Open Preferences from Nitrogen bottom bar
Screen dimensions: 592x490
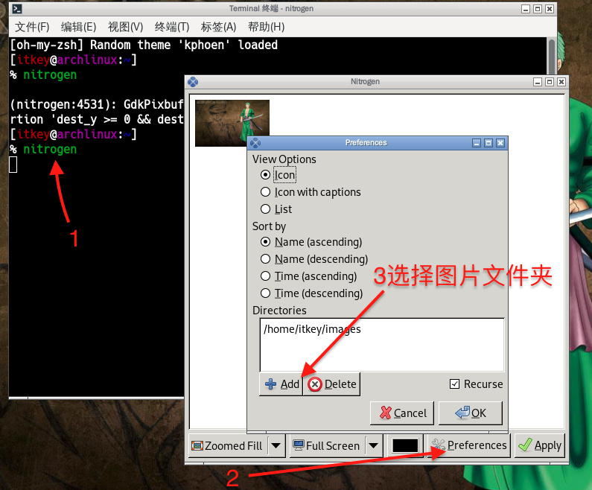(x=469, y=445)
